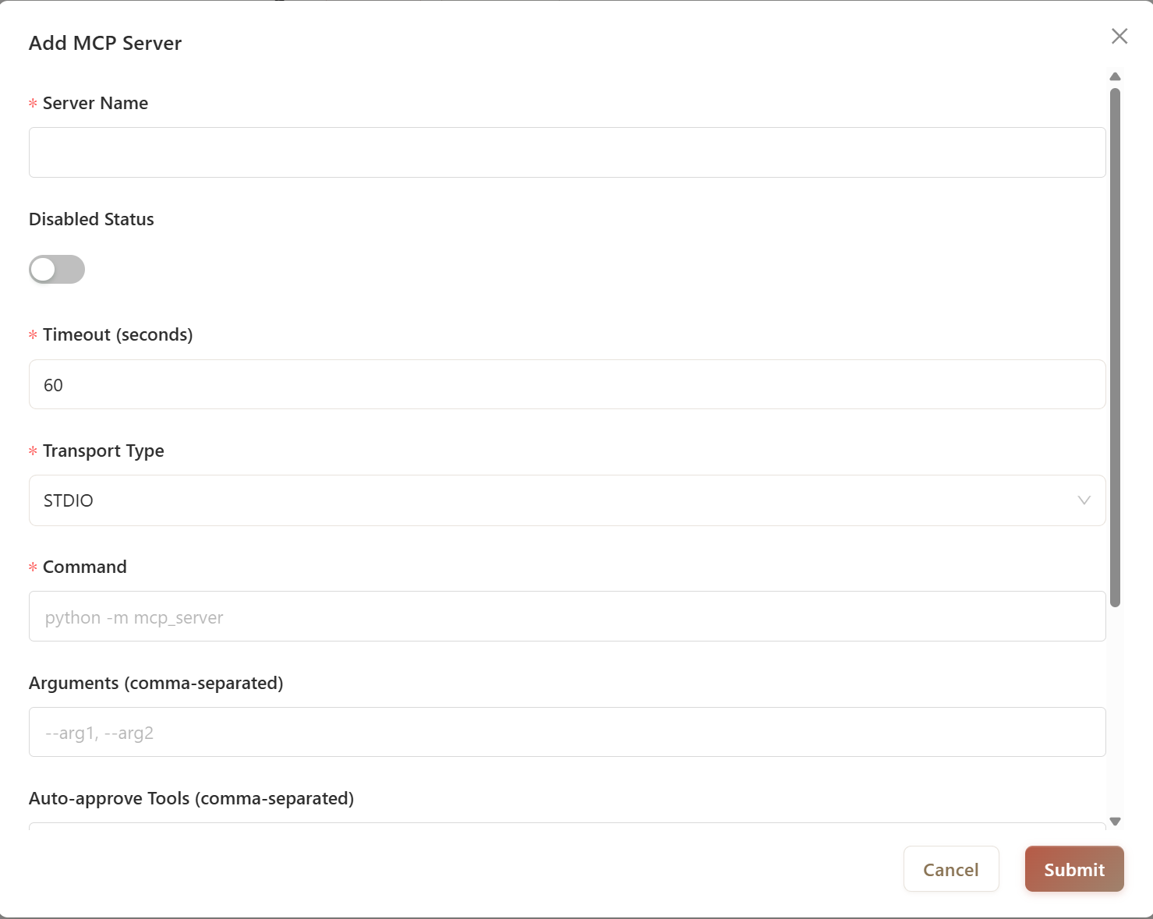
Task: Click the Arguments comma-separated input
Action: tap(567, 732)
